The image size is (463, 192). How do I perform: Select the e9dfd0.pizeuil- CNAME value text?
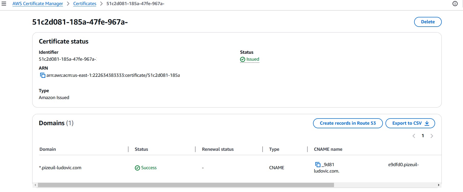pos(403,165)
